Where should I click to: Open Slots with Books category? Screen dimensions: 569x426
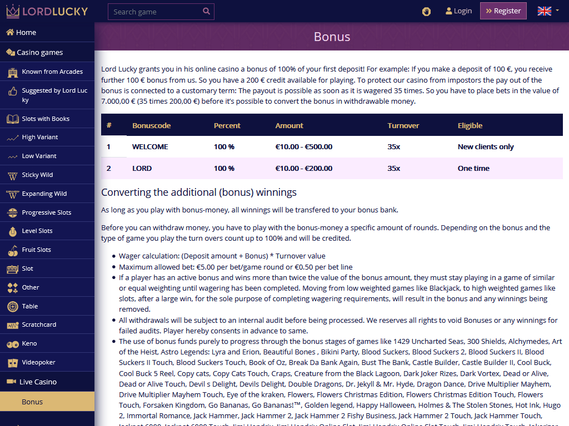coord(46,119)
